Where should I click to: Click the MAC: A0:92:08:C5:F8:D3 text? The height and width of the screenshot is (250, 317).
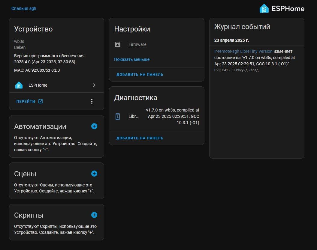[37, 70]
